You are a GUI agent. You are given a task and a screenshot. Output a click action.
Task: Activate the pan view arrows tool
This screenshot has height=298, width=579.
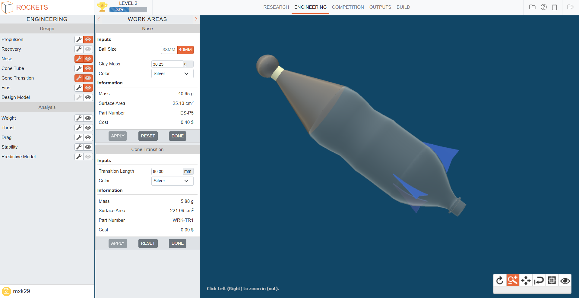[526, 281]
